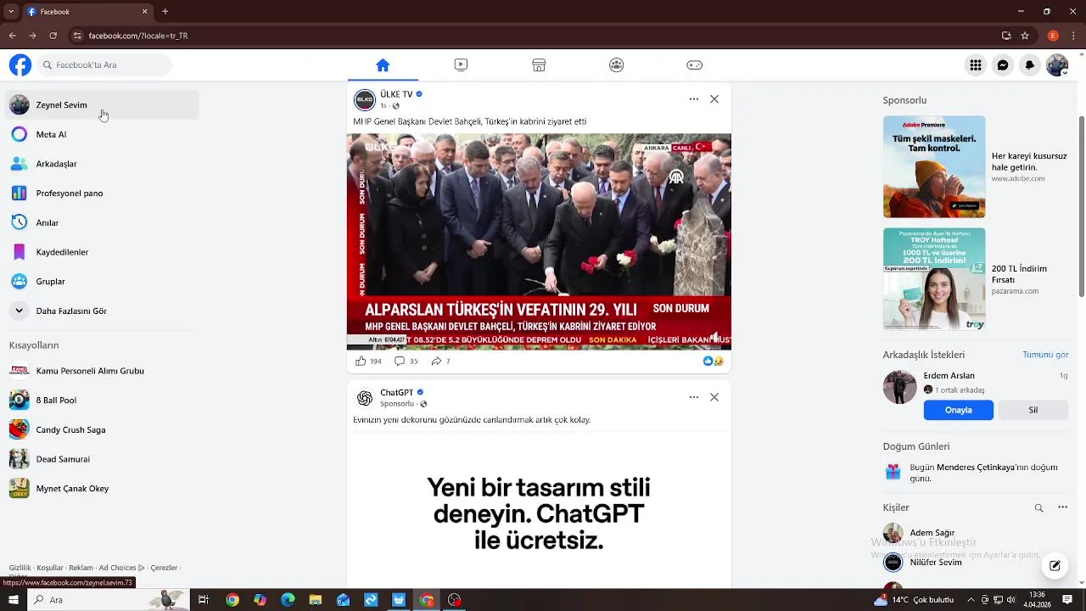
Task: Open File Explorer from the taskbar
Action: click(x=316, y=600)
